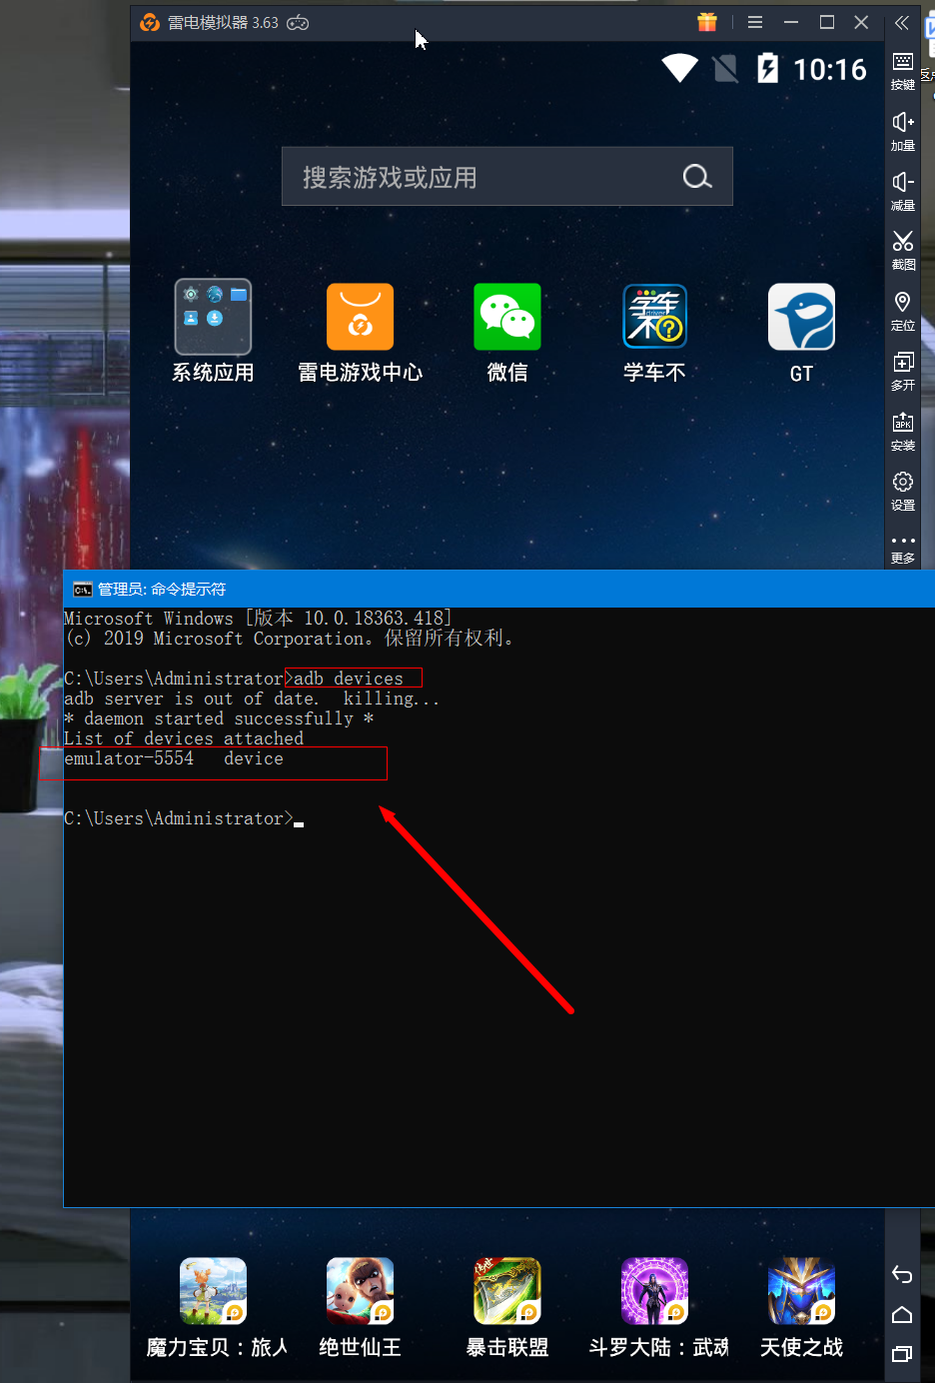
Task: Open 斗罗大陆：武魂 game
Action: (654, 1291)
